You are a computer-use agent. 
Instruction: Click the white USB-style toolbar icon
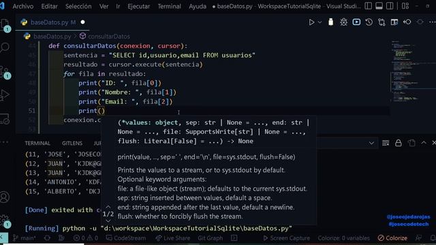pos(330,22)
